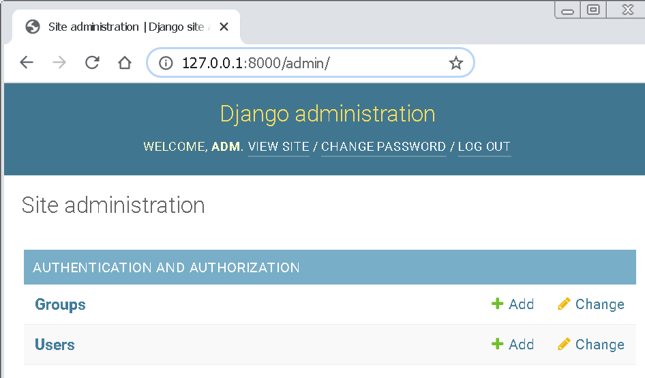Bookmark this page with the star icon
645x378 pixels.
pyautogui.click(x=455, y=63)
